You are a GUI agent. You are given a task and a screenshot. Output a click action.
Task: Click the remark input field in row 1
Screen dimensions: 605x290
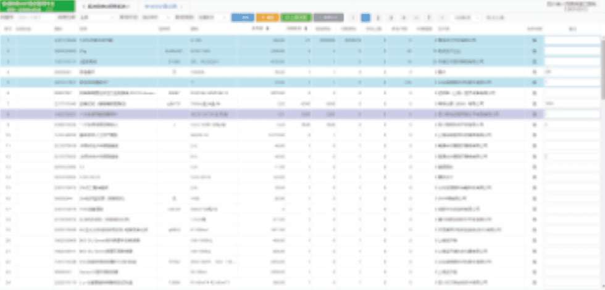(x=572, y=40)
